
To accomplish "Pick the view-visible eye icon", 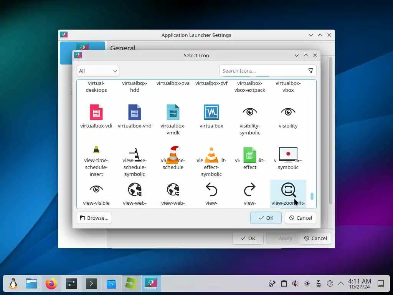I will pyautogui.click(x=96, y=189).
